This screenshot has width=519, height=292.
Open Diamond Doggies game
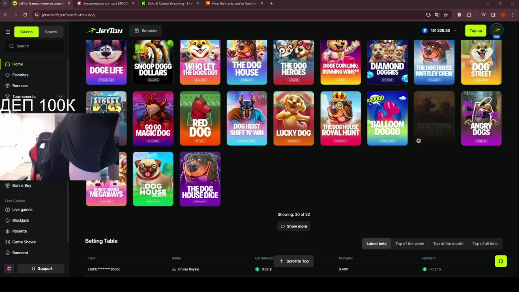[x=387, y=62]
